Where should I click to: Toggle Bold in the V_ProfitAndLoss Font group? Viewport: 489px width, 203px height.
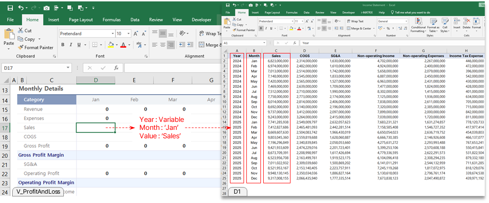(x=63, y=45)
